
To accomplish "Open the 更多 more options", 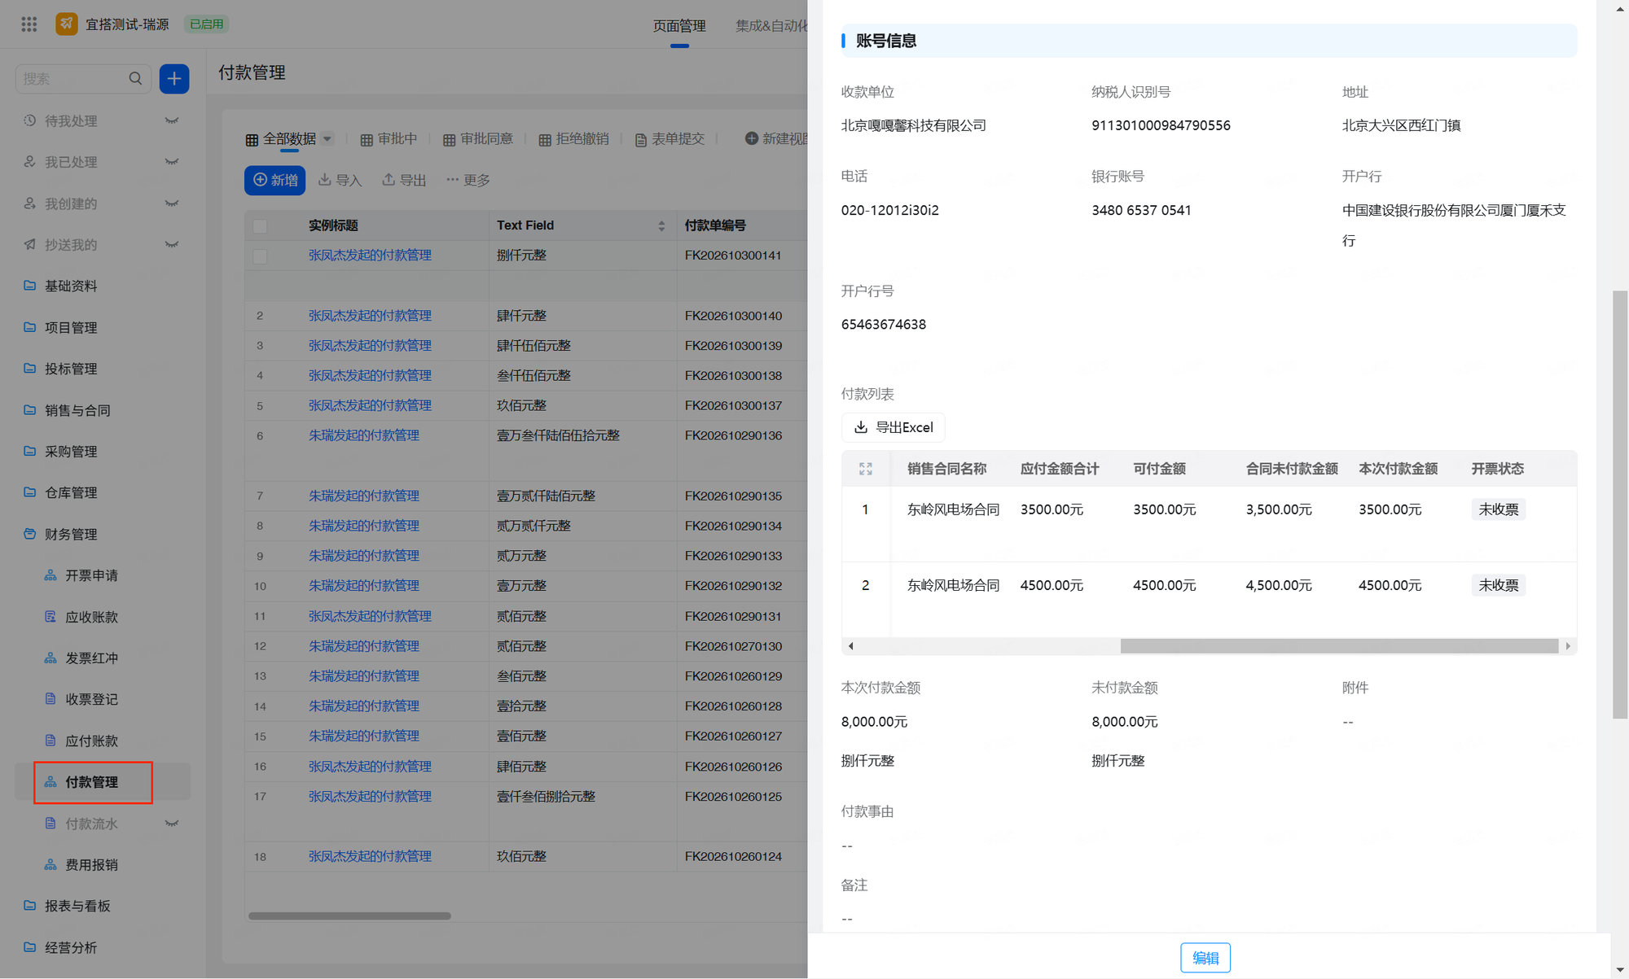I will point(468,180).
